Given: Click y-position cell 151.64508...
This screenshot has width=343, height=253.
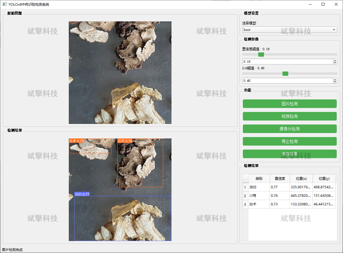Looking at the screenshot, I should (x=324, y=196).
